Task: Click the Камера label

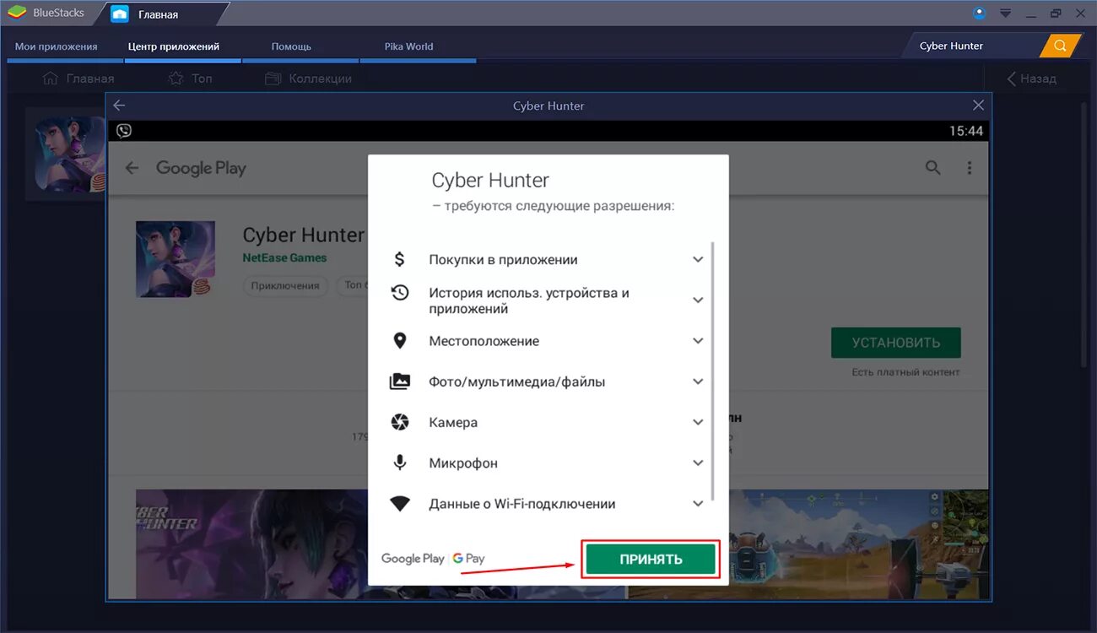Action: click(x=453, y=422)
